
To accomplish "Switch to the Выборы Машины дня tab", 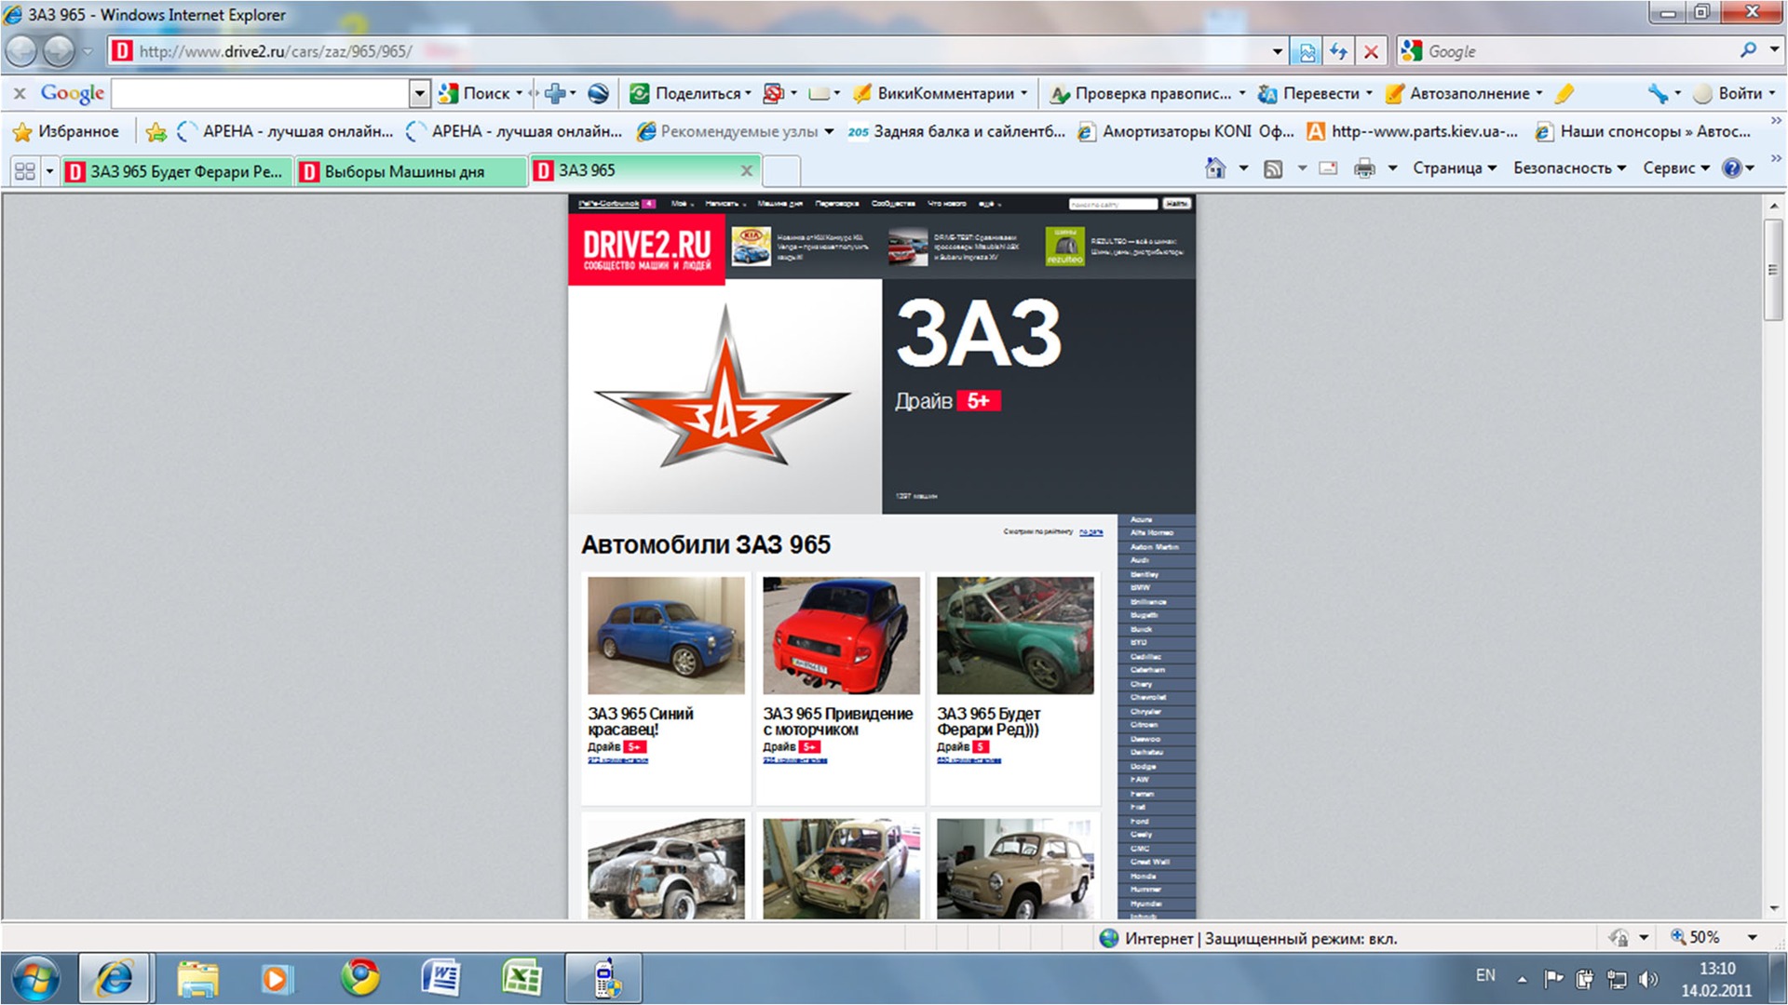I will [x=411, y=171].
